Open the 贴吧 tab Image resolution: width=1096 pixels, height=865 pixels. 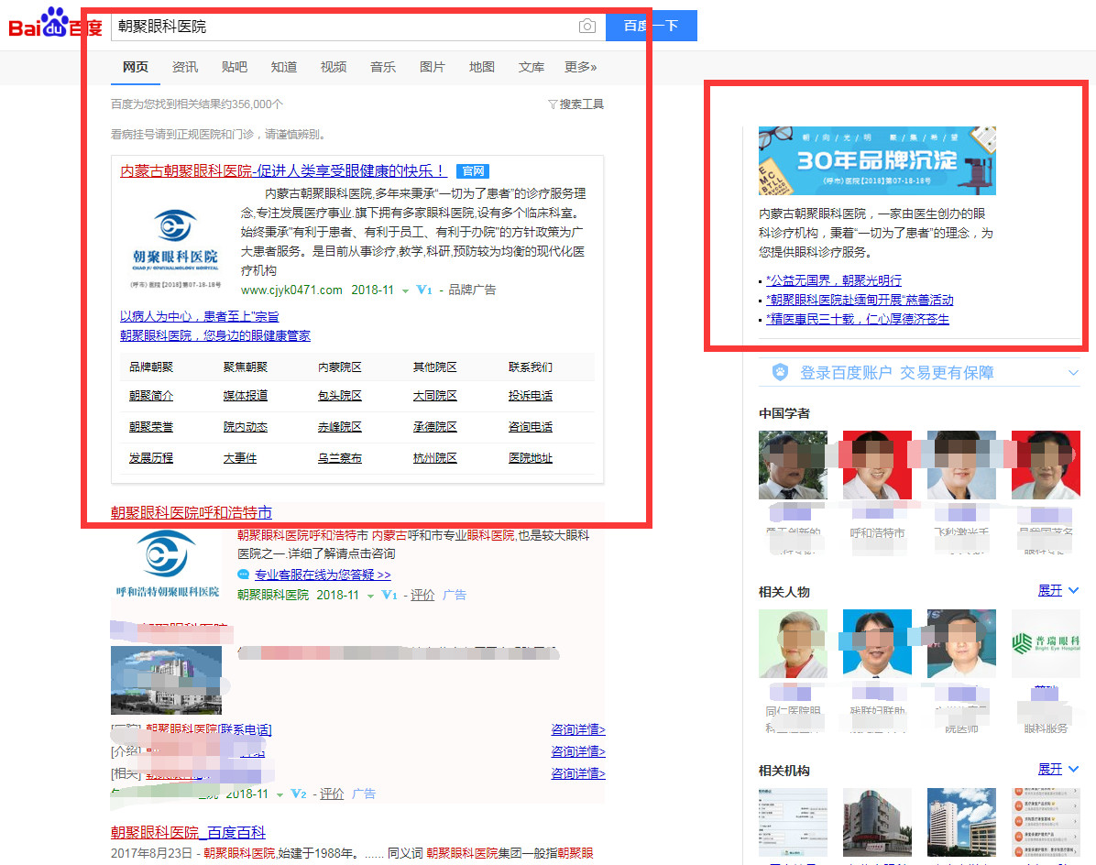point(235,67)
